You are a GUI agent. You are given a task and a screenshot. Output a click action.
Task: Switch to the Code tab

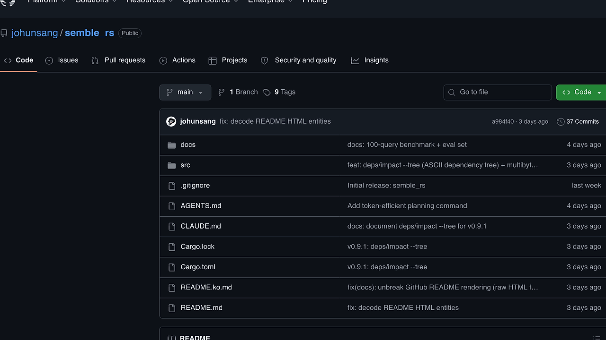[x=18, y=60]
